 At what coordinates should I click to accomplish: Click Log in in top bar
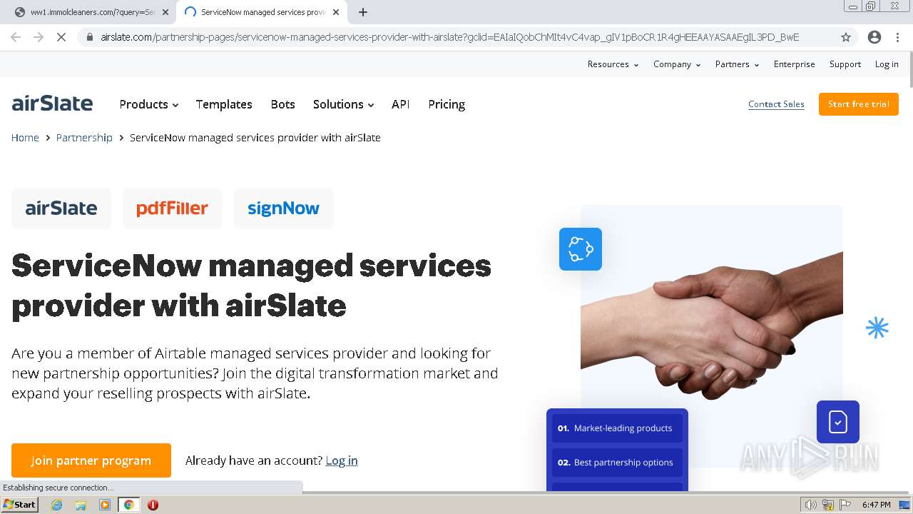coord(887,64)
